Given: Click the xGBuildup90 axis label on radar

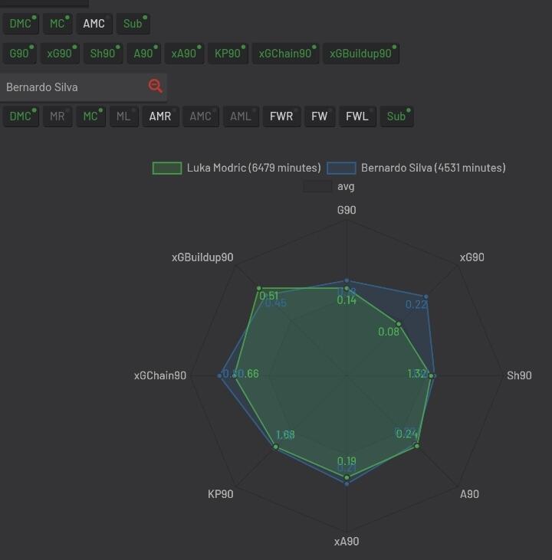Looking at the screenshot, I should pos(202,257).
